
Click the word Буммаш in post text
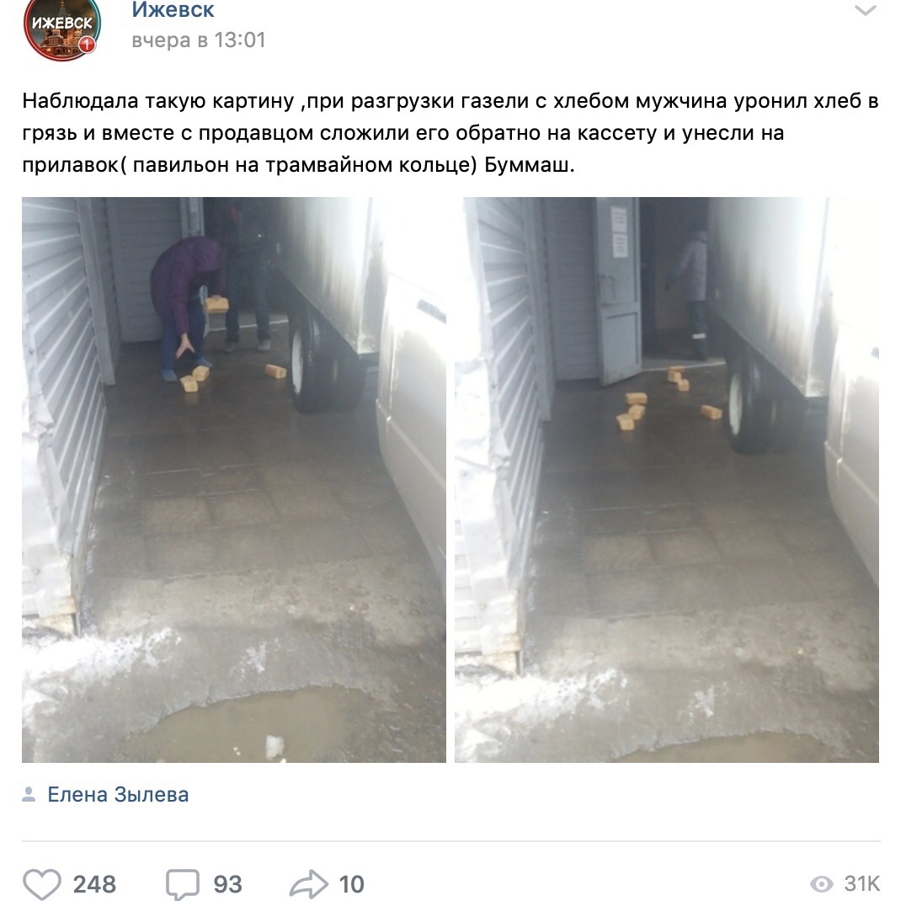coord(530,165)
